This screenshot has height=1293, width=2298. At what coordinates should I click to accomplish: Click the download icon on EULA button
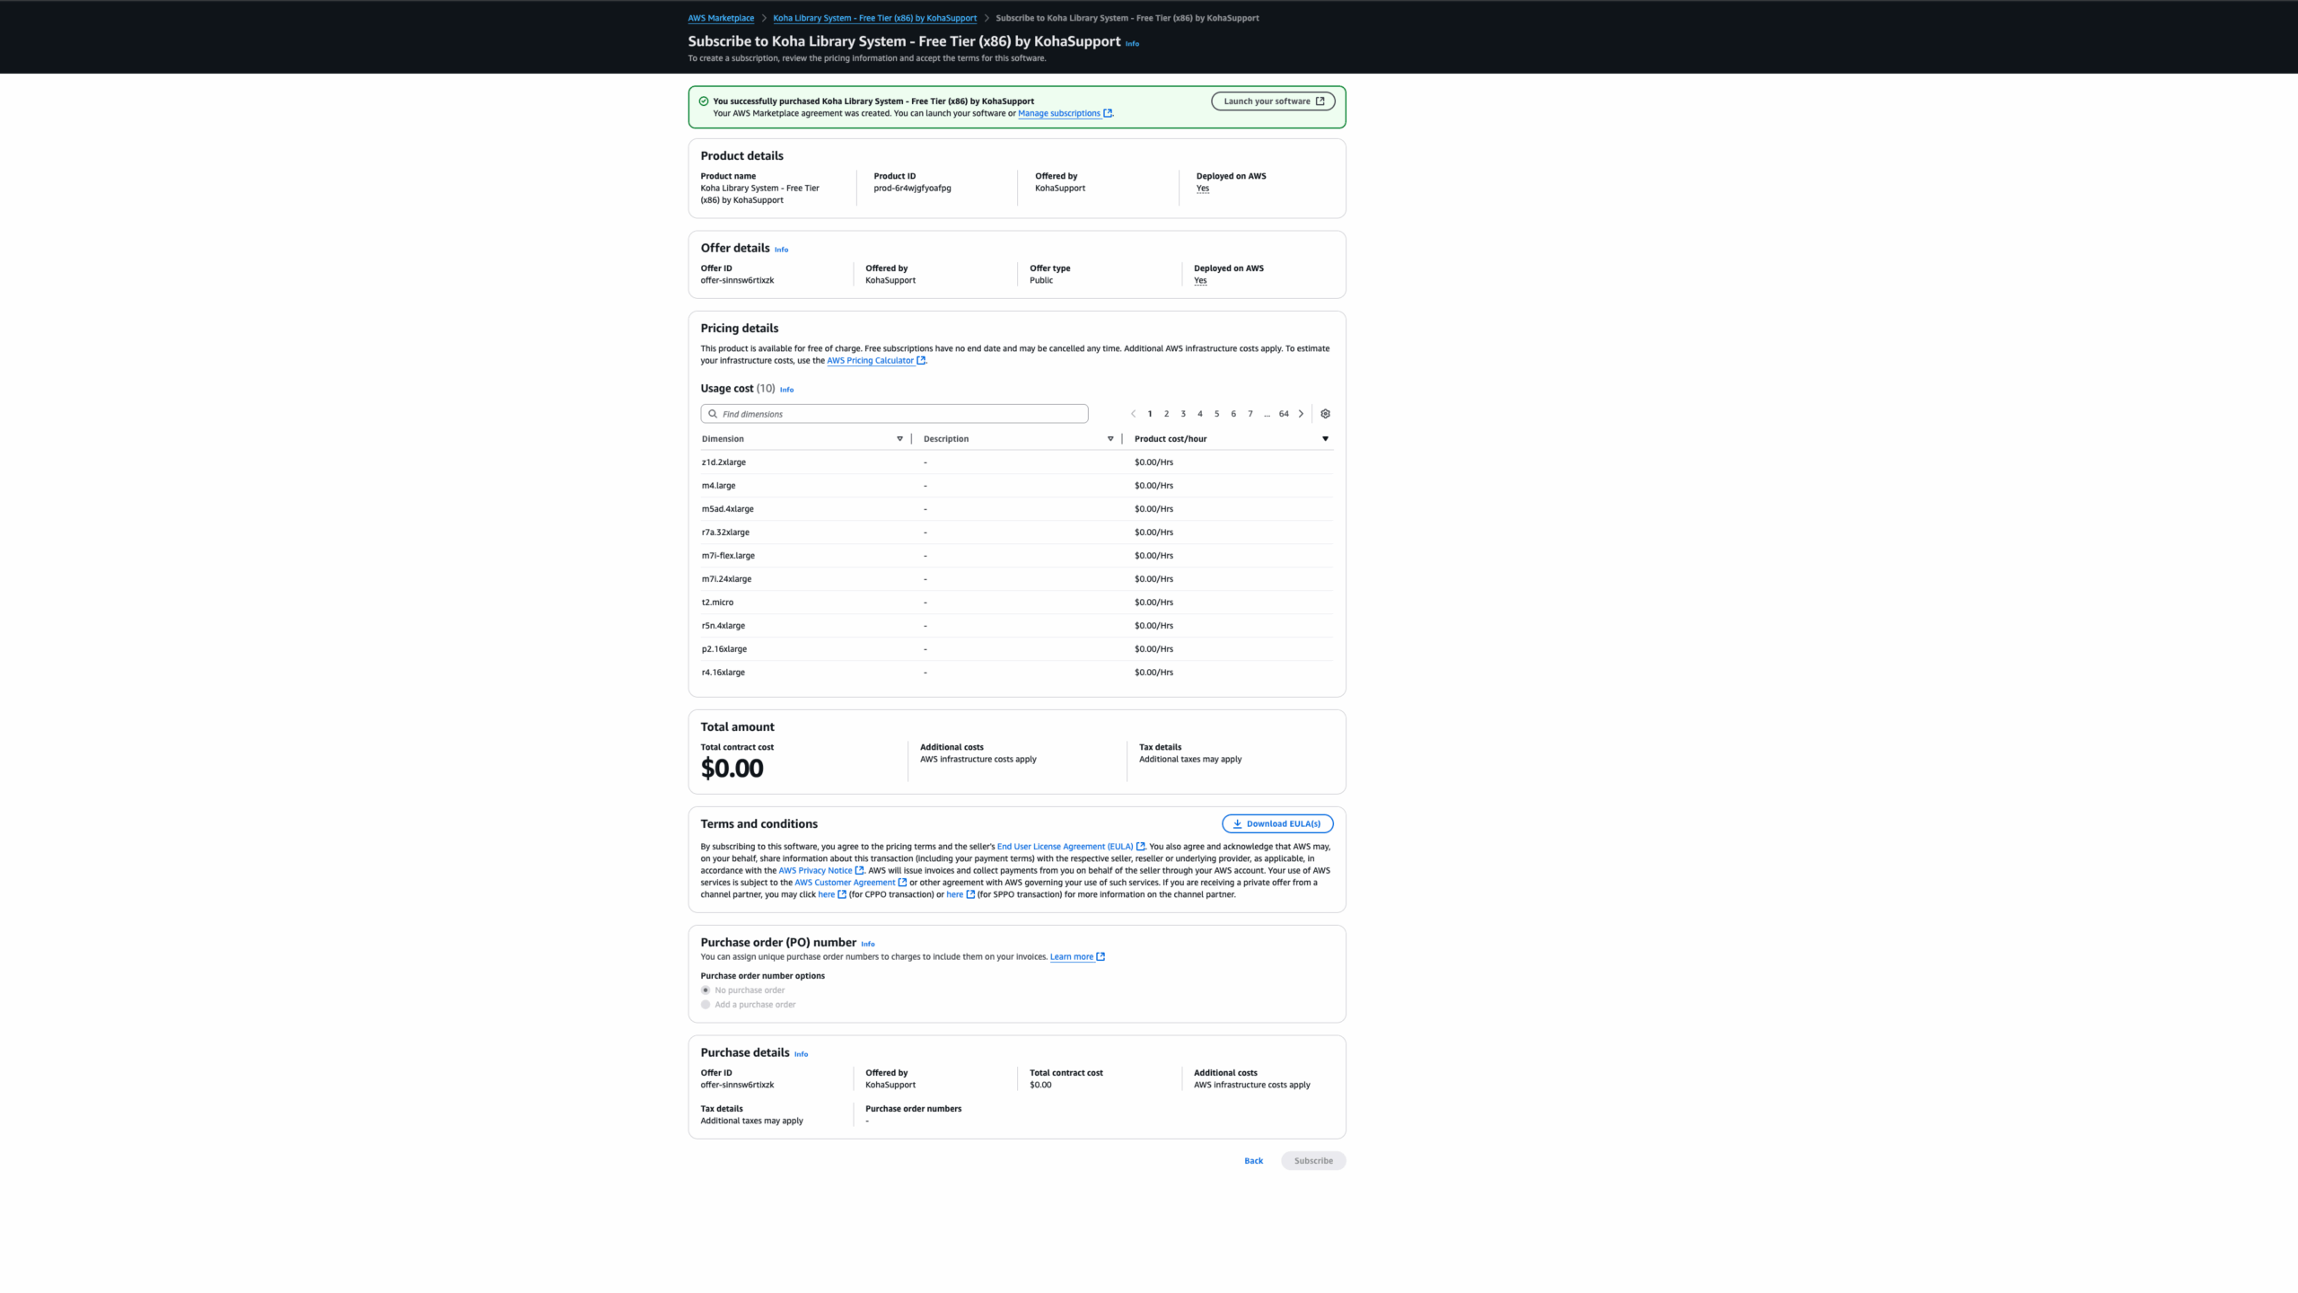click(1237, 823)
